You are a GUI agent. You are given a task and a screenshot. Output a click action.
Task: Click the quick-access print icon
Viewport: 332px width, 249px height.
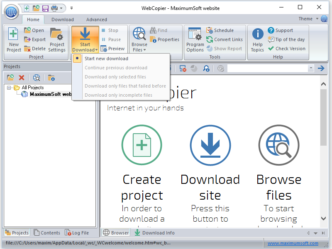(x=54, y=8)
